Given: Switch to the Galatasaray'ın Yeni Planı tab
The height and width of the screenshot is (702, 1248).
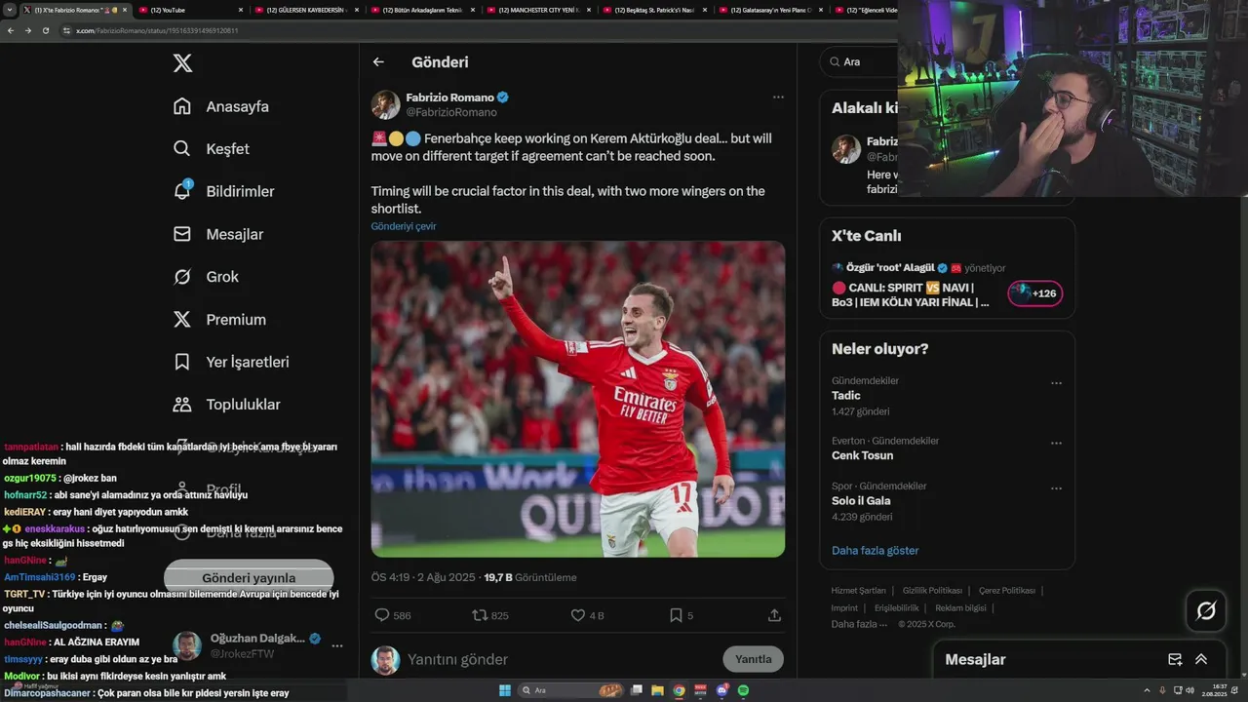Looking at the screenshot, I should [770, 10].
